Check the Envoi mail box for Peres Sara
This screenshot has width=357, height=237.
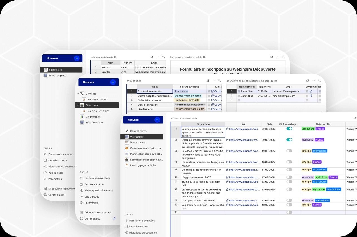pyautogui.click(x=307, y=91)
